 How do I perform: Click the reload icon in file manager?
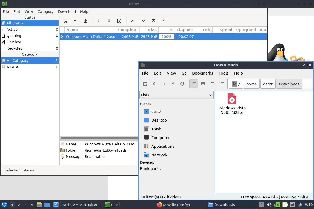[182, 84]
